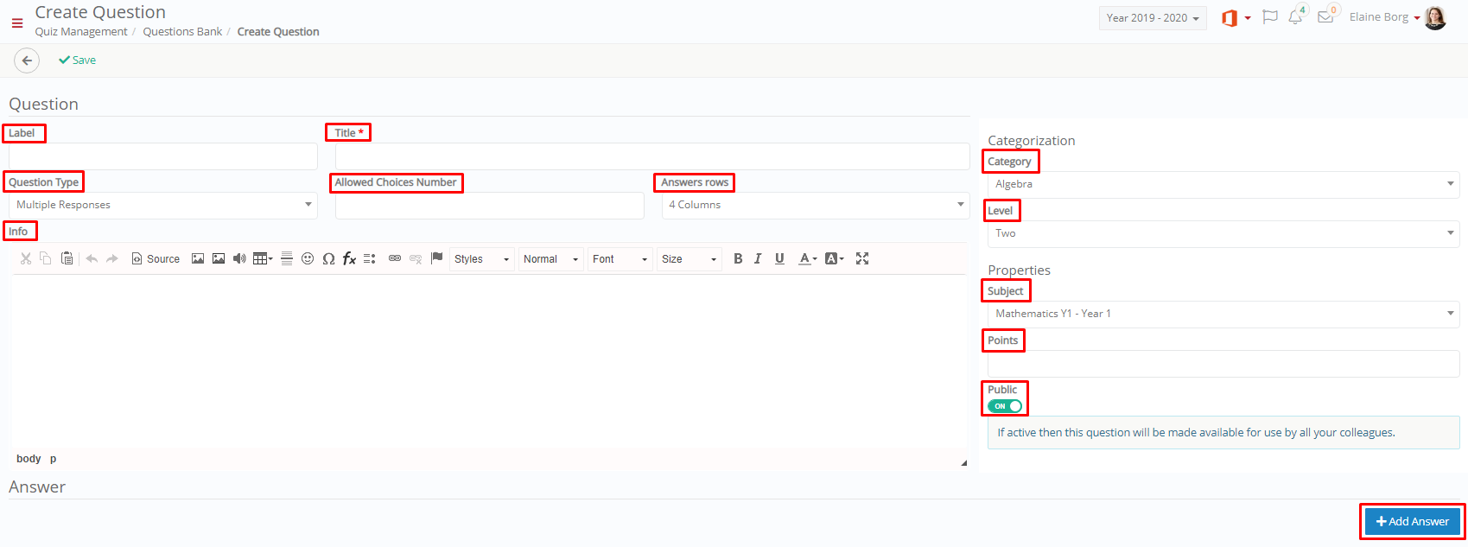The height and width of the screenshot is (547, 1468).
Task: Click the Paste clipboard icon
Action: (x=67, y=258)
